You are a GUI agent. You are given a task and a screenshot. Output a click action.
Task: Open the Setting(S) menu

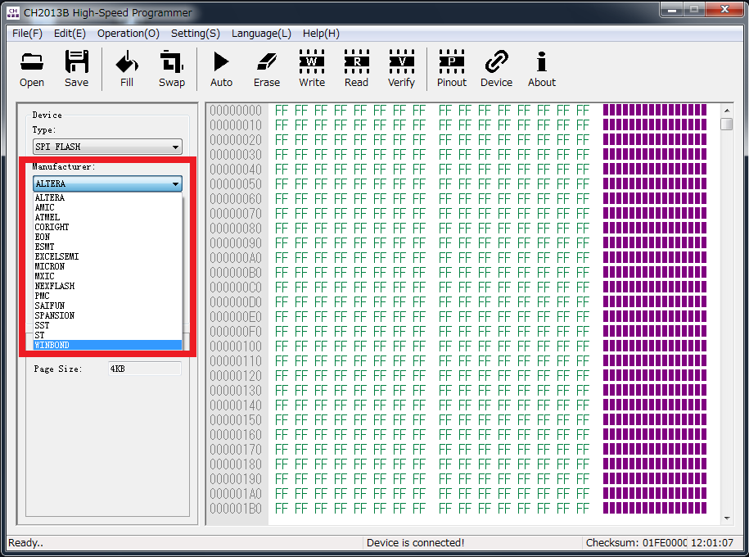196,34
